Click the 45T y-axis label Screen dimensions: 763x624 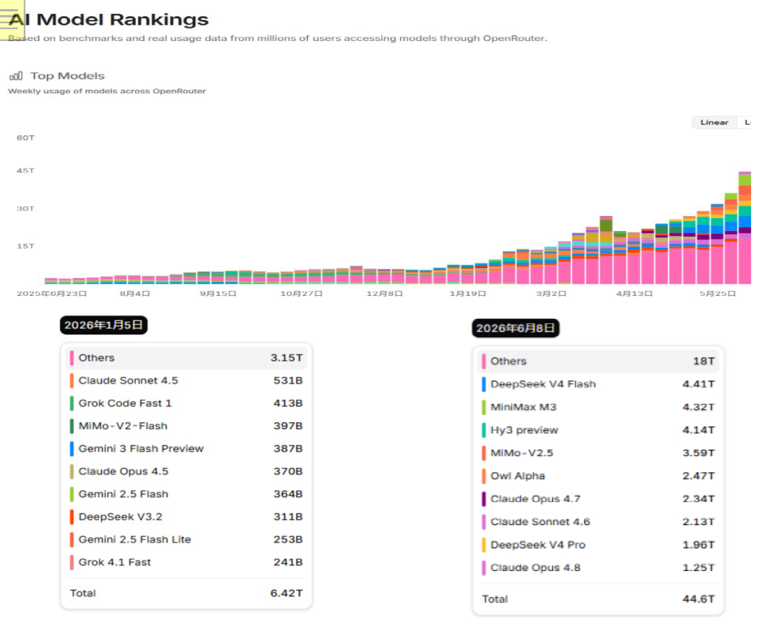pos(26,171)
